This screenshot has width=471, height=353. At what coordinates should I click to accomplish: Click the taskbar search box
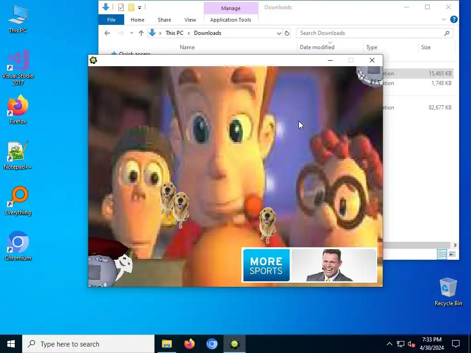(x=88, y=344)
